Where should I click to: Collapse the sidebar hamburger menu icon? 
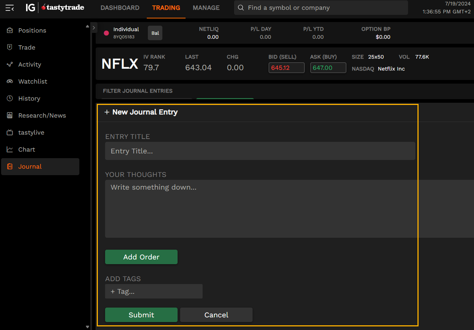(10, 8)
